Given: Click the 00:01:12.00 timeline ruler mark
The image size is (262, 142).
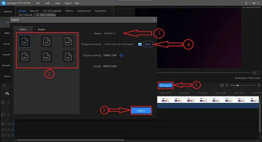Looking at the screenshot, I should coord(184,93).
